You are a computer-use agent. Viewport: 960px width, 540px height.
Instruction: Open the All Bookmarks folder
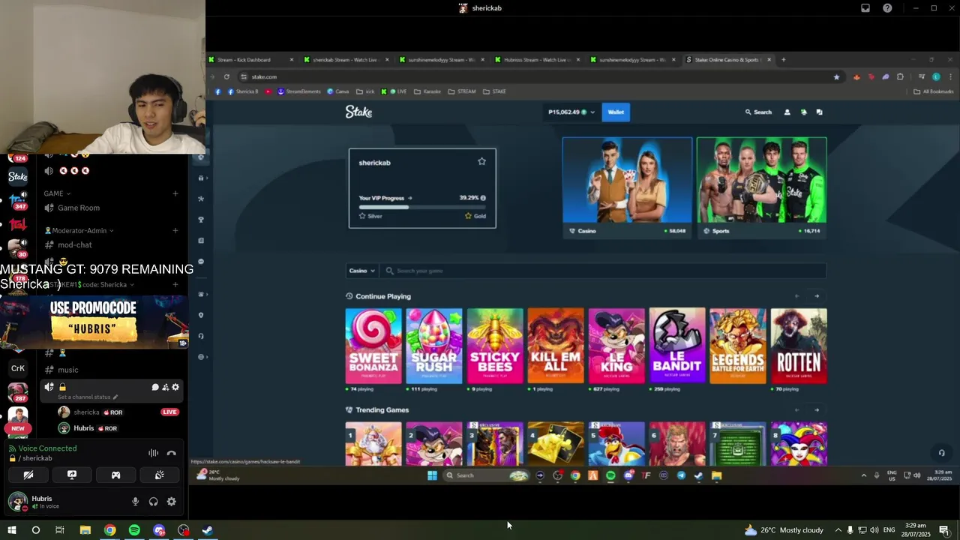[934, 91]
